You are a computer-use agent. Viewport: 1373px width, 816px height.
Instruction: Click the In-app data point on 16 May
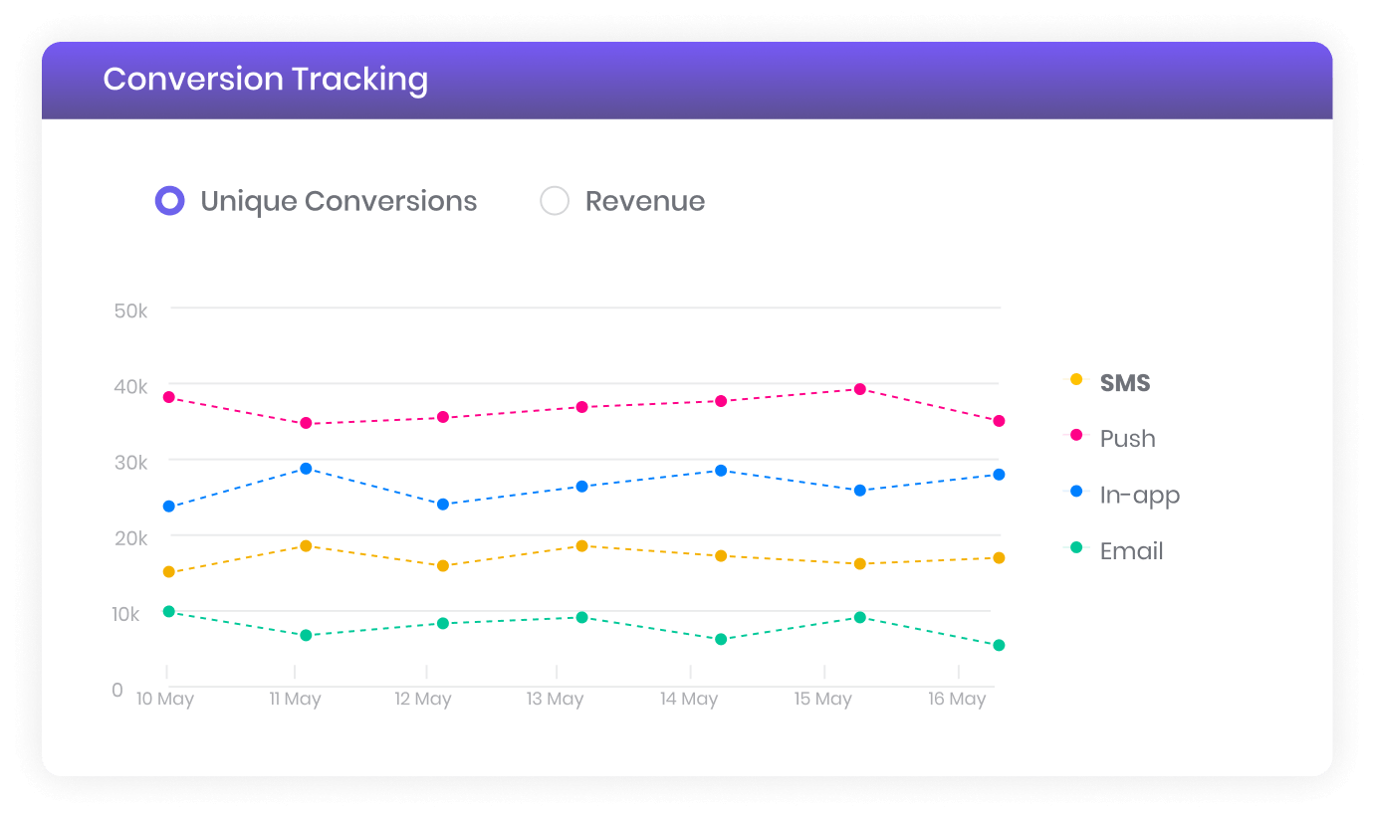point(999,475)
